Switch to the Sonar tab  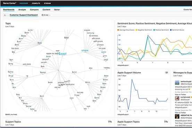click(x=57, y=10)
